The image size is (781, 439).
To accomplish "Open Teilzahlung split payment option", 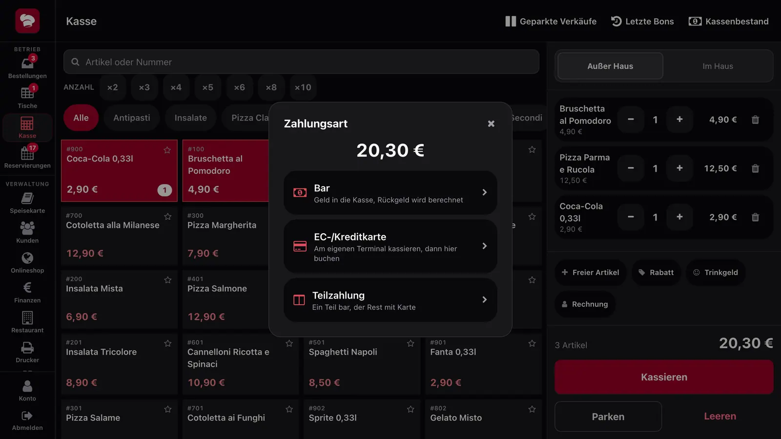I will [x=390, y=300].
